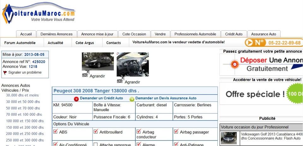The image size is (303, 146).
Task: Open Professionnels Automobile tab
Action: click(195, 34)
